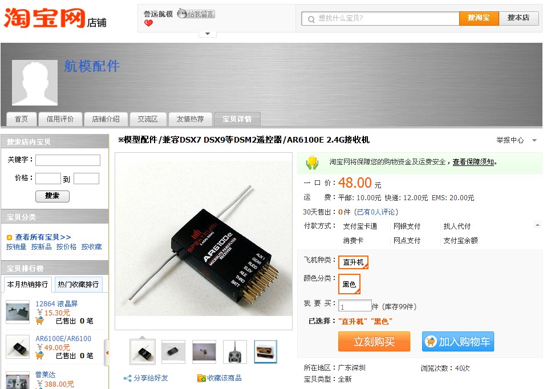Image resolution: width=555 pixels, height=389 pixels.
Task: Click the 给我留言 message icon
Action: pos(196,14)
